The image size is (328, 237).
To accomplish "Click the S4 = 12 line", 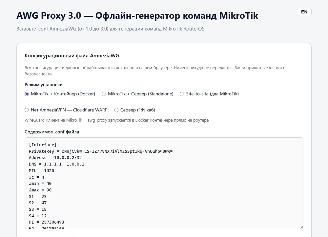I will coord(38,216).
